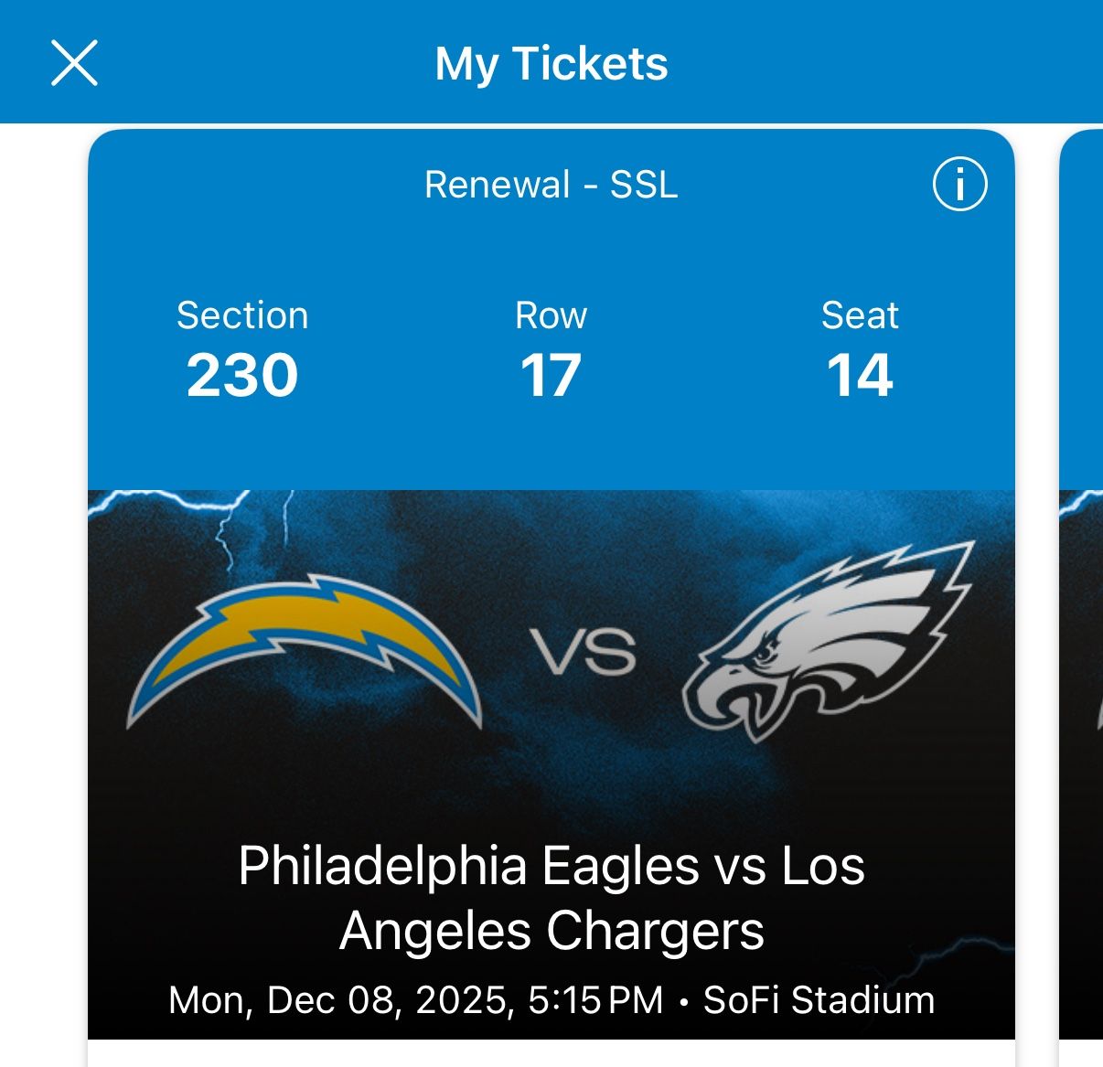Tap the Row column label
The height and width of the screenshot is (1067, 1103).
pyautogui.click(x=549, y=315)
